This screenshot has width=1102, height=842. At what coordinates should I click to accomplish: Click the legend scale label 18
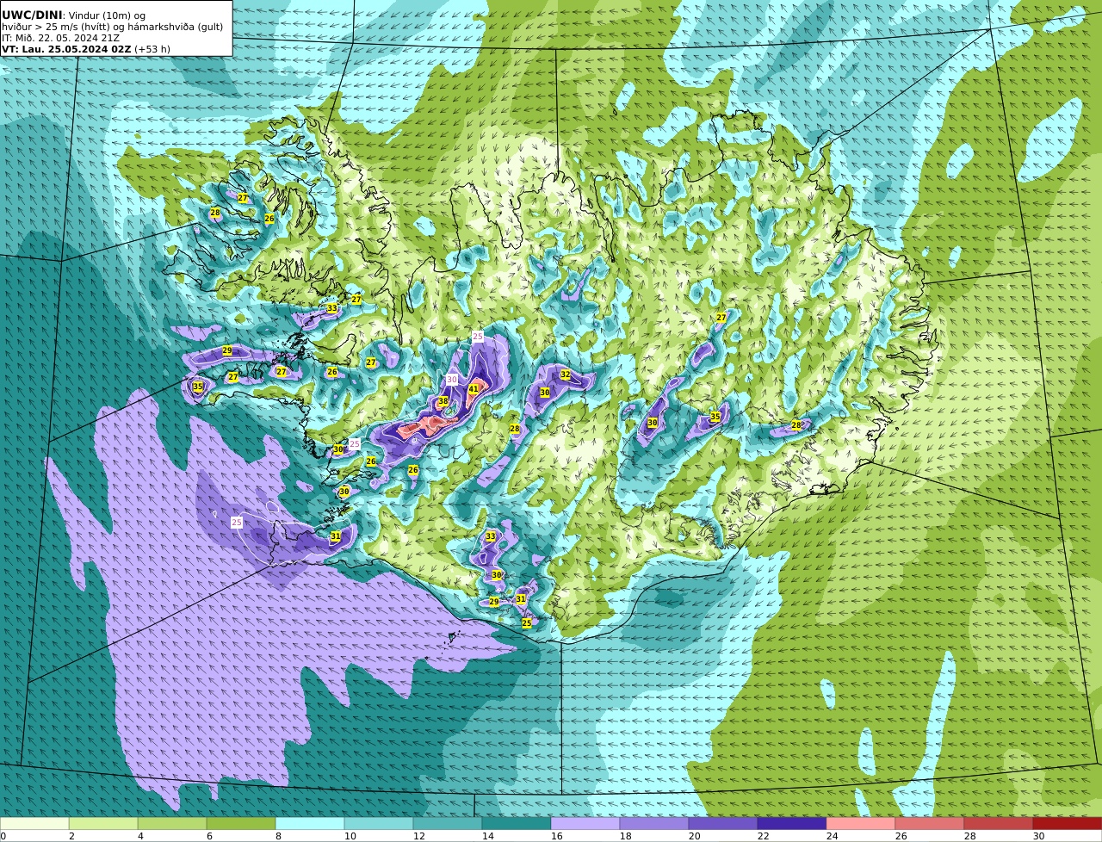click(625, 836)
